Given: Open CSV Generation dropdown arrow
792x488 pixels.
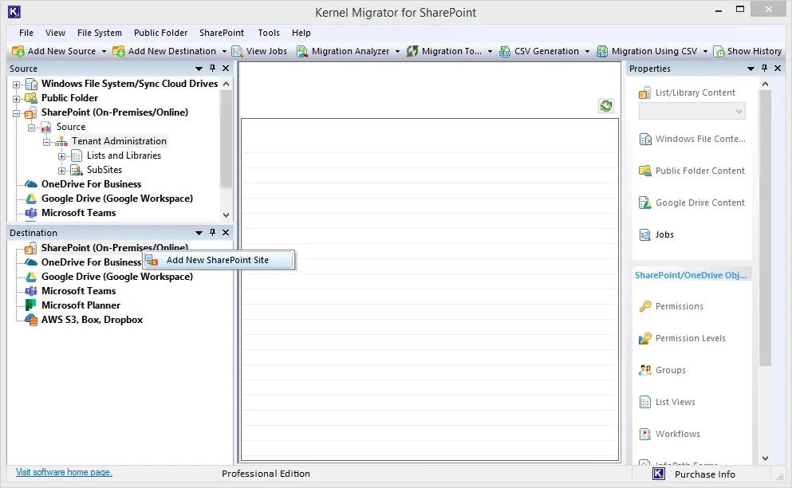Looking at the screenshot, I should [588, 52].
